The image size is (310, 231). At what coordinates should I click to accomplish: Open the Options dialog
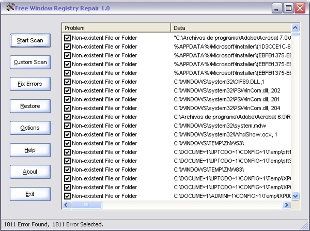(x=30, y=128)
